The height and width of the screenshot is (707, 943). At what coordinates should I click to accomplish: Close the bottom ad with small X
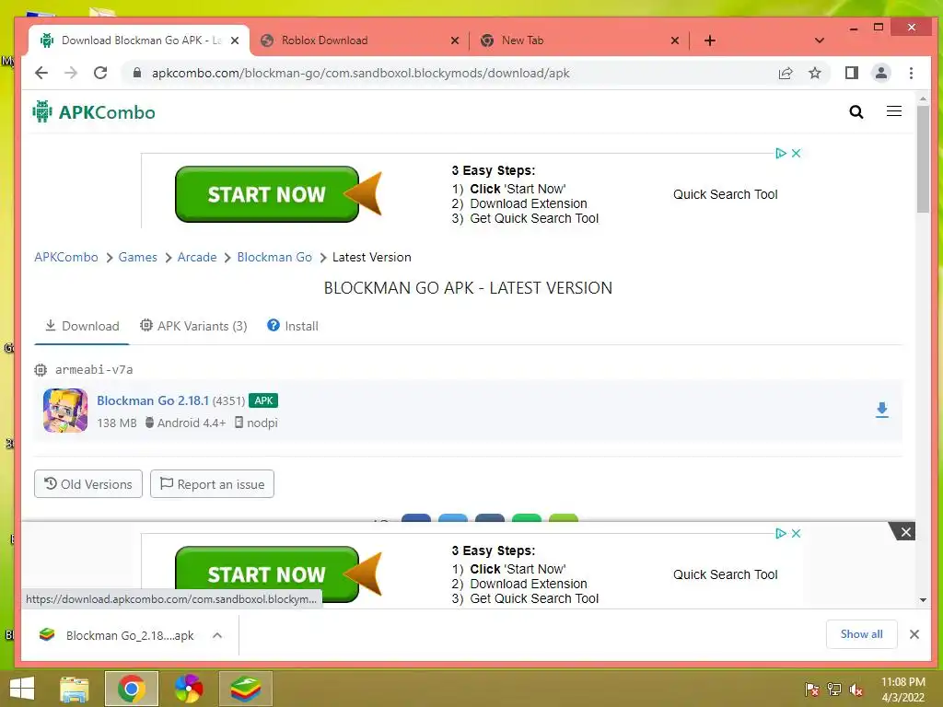pos(797,533)
